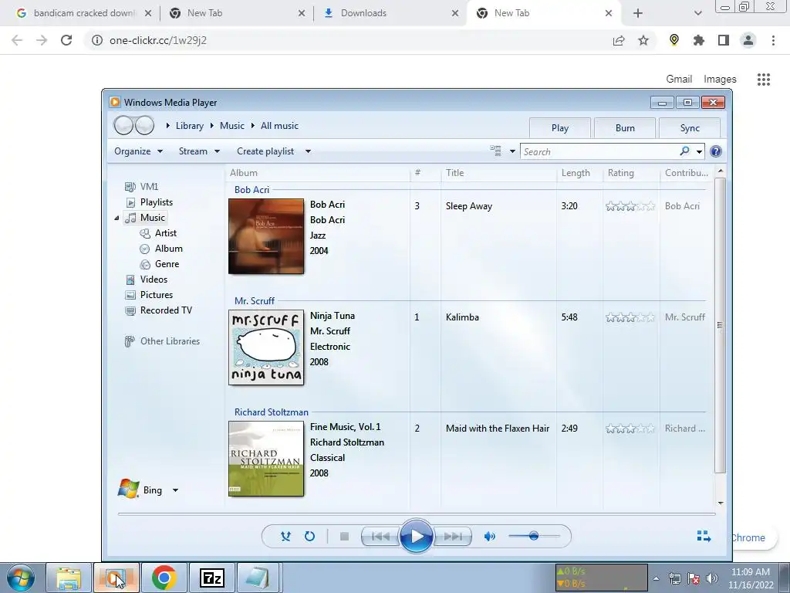Viewport: 790px width, 593px height.
Task: Skip to the next track
Action: click(x=452, y=536)
